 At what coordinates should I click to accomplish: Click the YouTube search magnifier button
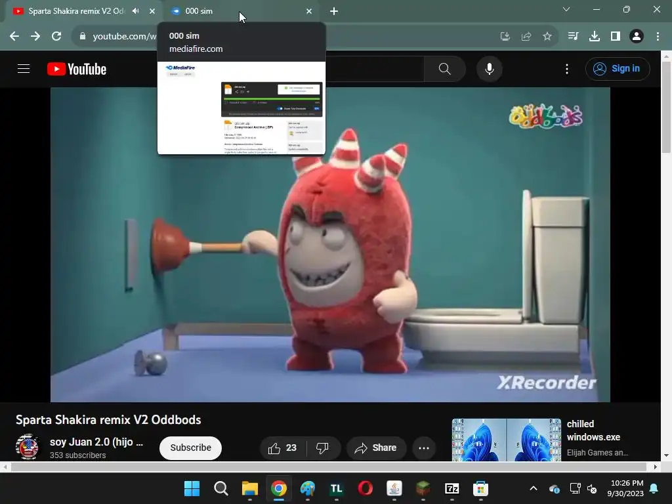point(444,69)
